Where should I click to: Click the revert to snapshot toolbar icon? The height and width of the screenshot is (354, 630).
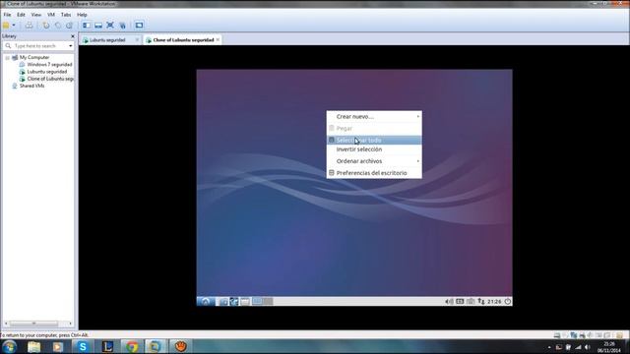tap(58, 26)
